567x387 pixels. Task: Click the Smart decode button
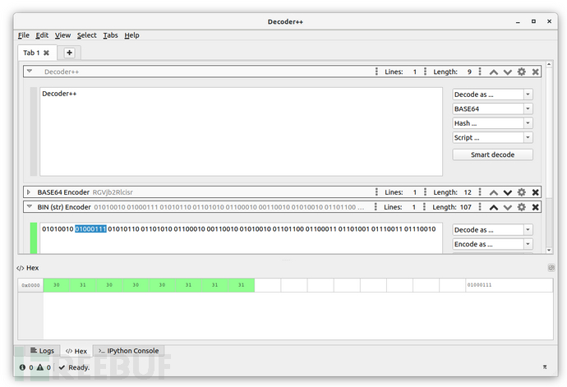[492, 154]
